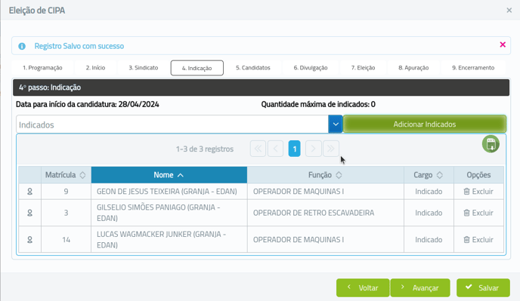Click the person icon in GEON DE JESUS row

coord(29,192)
